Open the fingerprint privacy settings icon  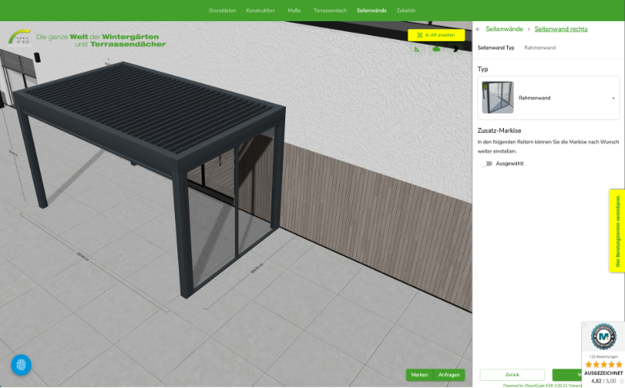(x=21, y=365)
